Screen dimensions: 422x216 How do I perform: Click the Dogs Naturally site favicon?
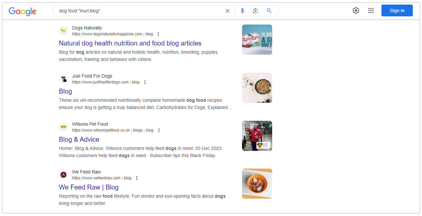click(x=63, y=31)
